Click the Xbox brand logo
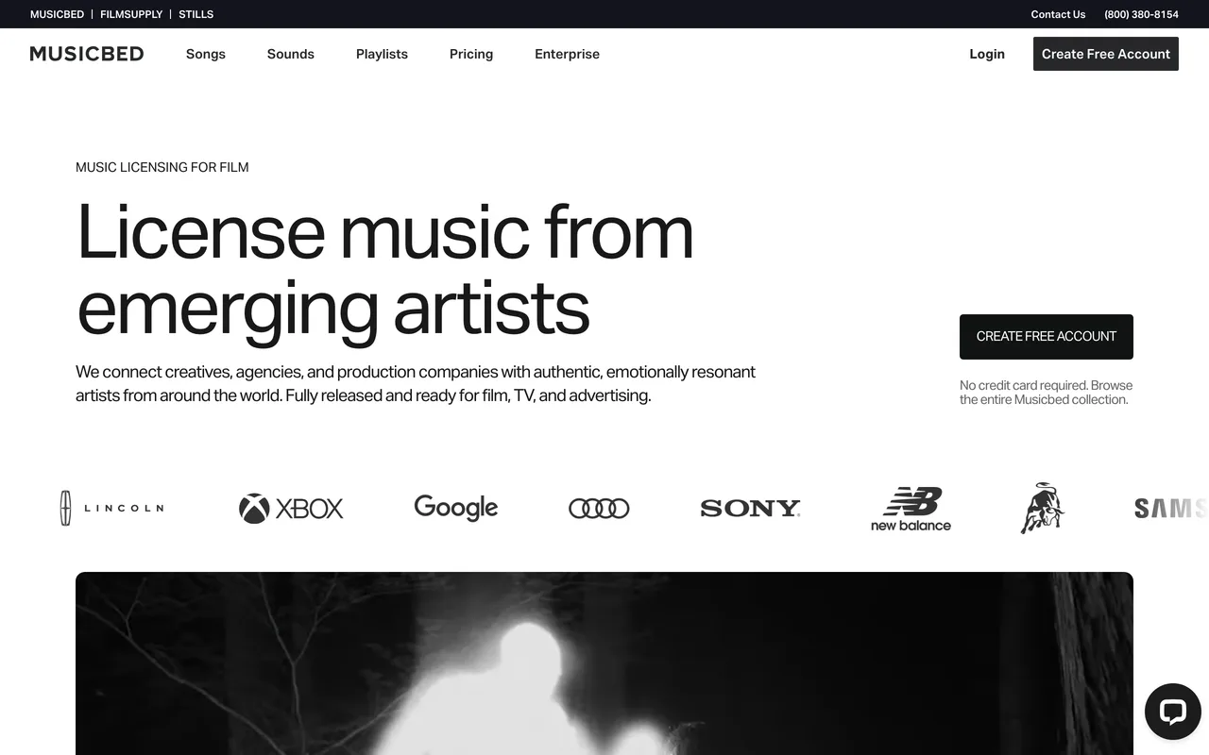1209x755 pixels. tap(291, 509)
